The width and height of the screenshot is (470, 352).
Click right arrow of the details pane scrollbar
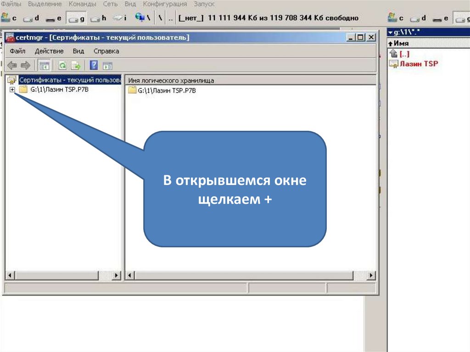371,275
